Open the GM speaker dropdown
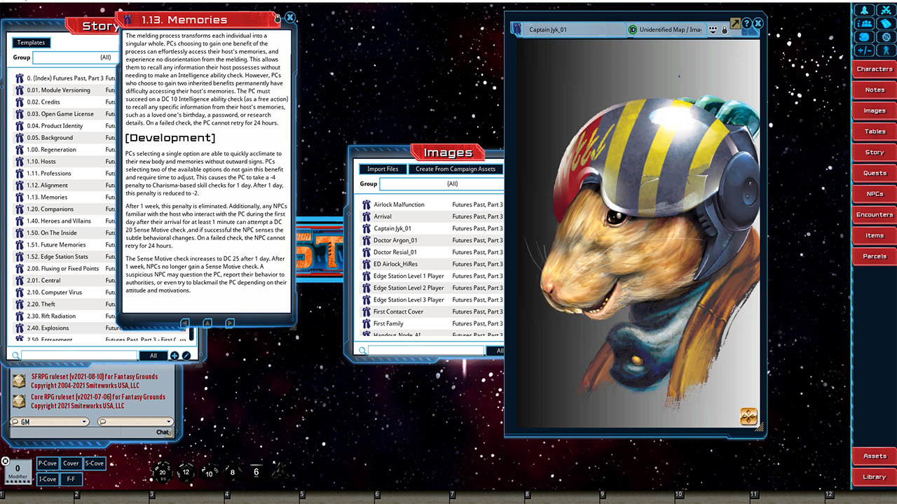This screenshot has width=897, height=504. click(50, 421)
